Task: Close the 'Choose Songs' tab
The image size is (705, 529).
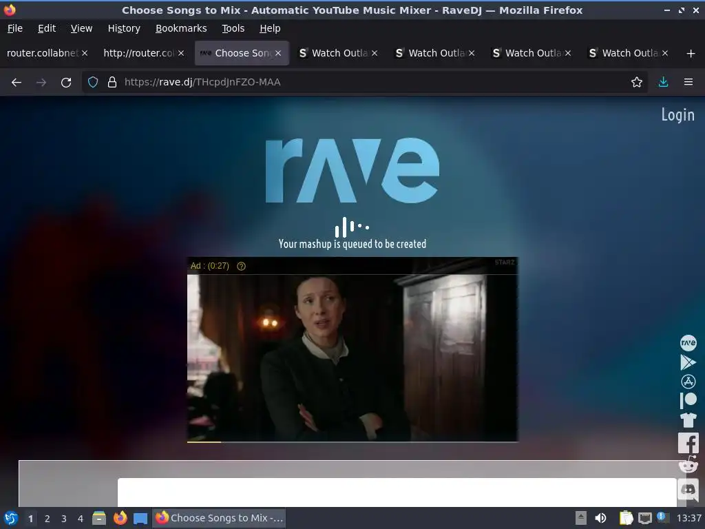Action: (x=278, y=53)
